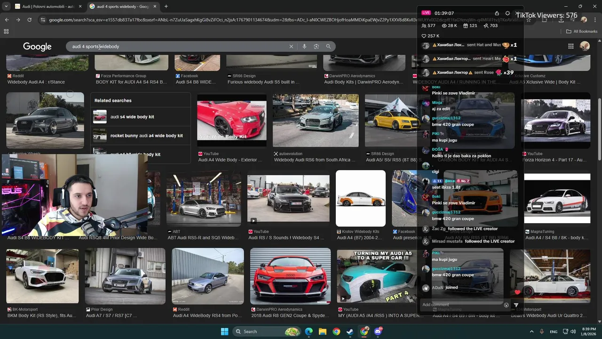Viewport: 602px width, 339px height.
Task: Open the Windows Start menu
Action: (224, 331)
